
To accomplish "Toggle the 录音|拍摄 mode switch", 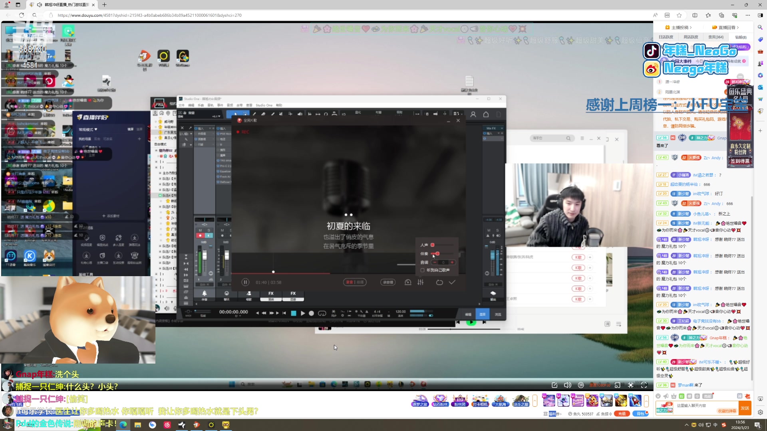I will point(354,282).
